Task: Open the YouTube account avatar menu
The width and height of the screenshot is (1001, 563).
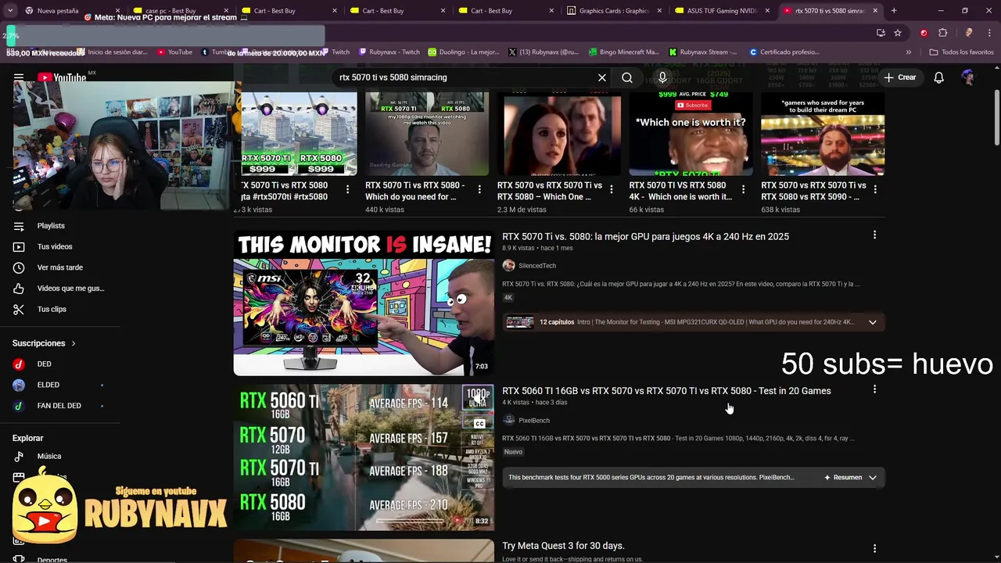Action: 968,77
